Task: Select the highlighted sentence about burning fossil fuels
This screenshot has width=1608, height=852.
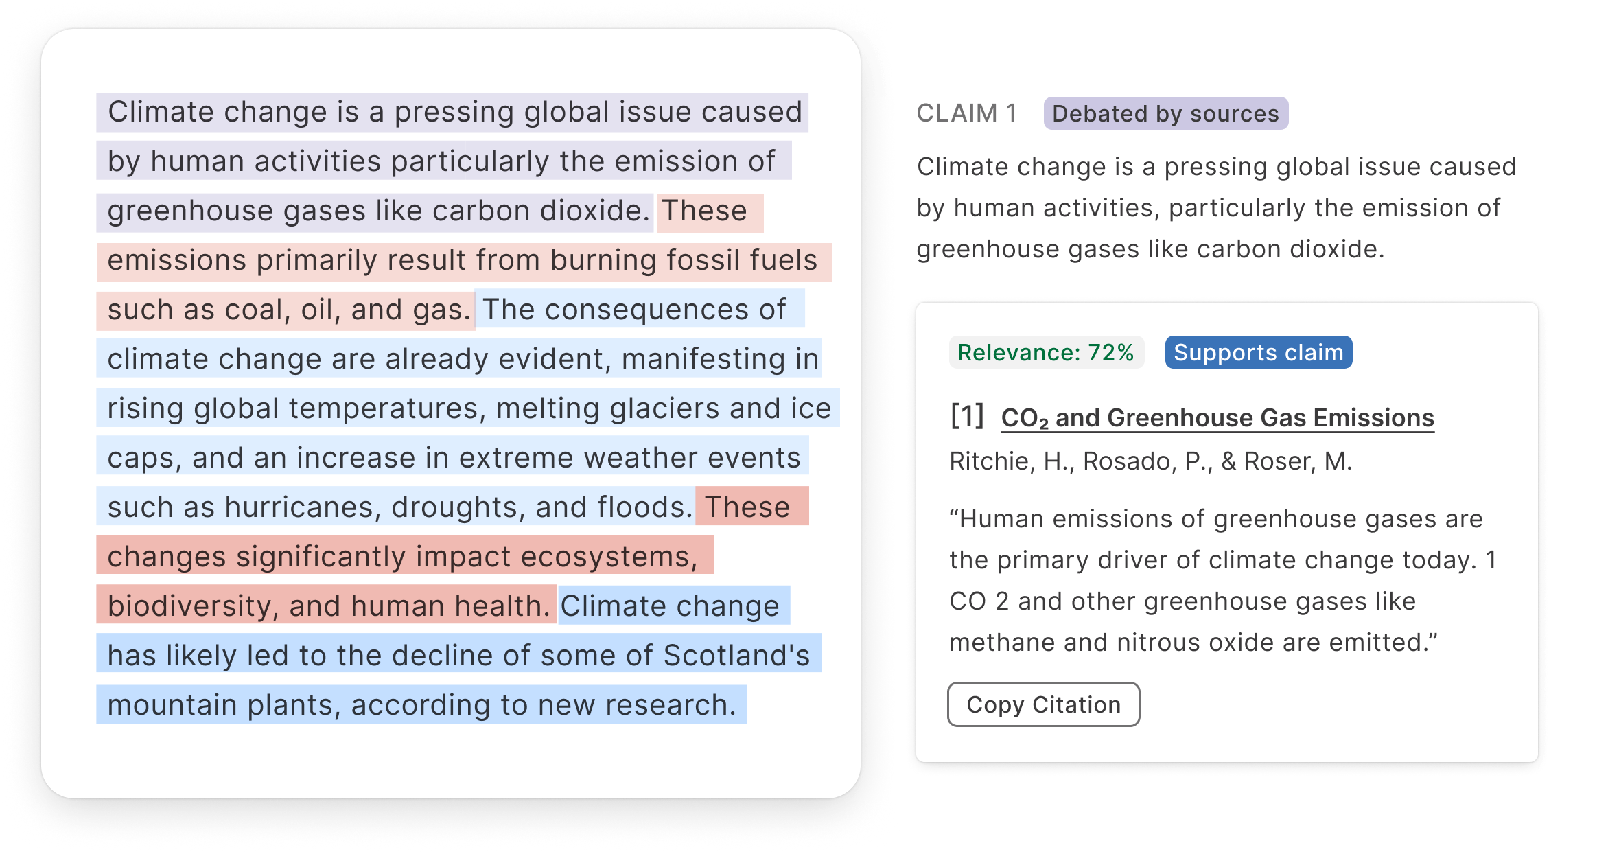Action: coord(463,262)
